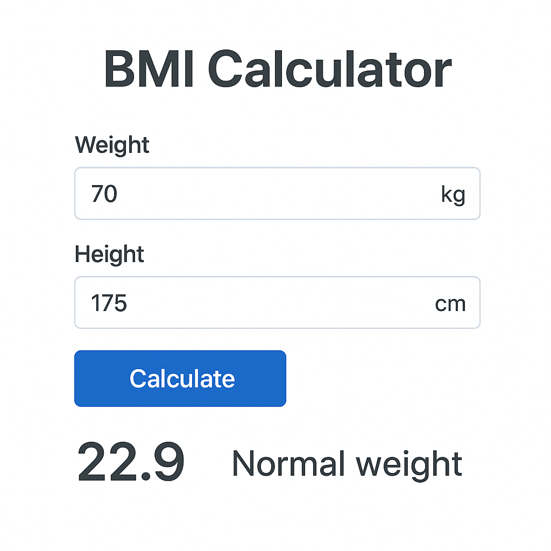Image resolution: width=551 pixels, height=551 pixels.
Task: Click the word weight in result text
Action: [x=409, y=464]
